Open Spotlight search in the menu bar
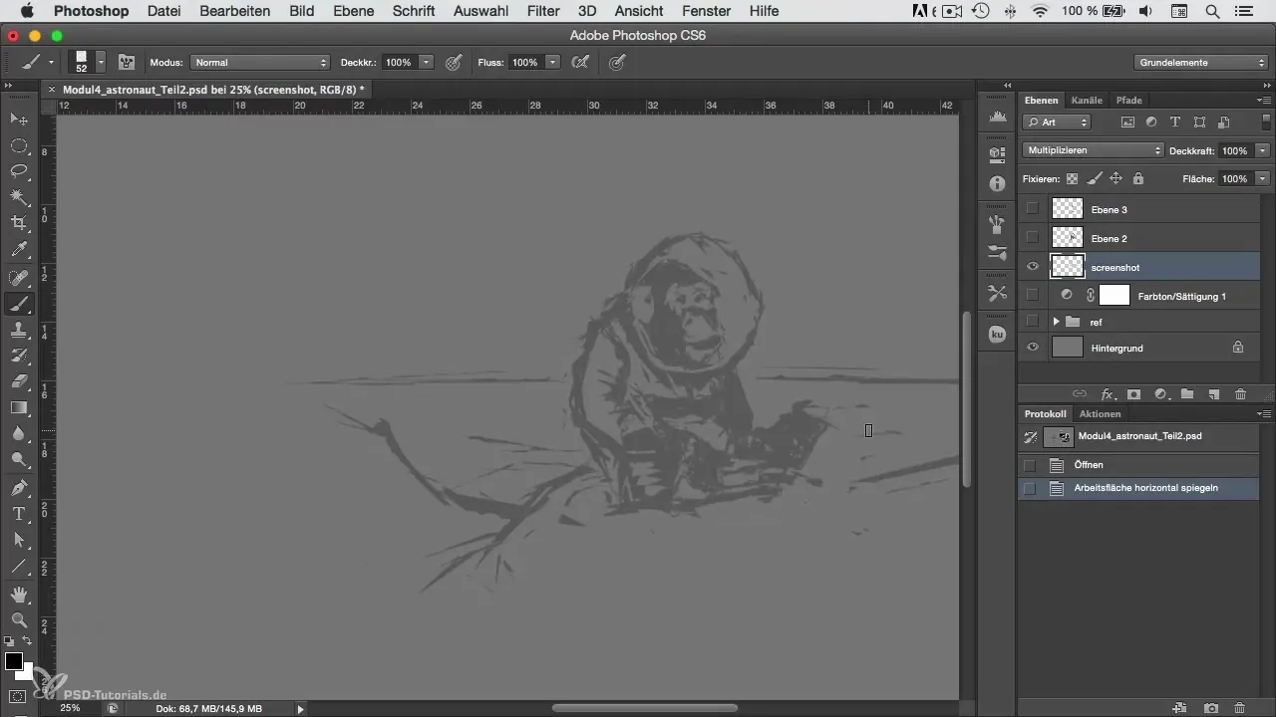The height and width of the screenshot is (717, 1276). pyautogui.click(x=1212, y=11)
